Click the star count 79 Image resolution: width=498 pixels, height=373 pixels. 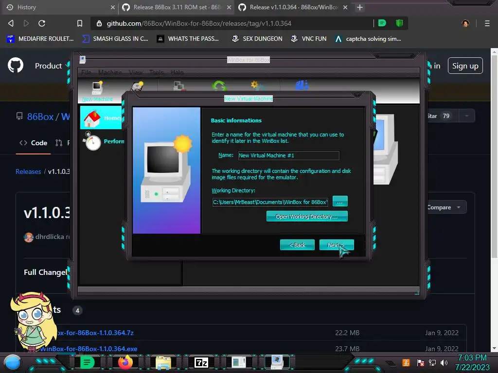click(x=446, y=116)
